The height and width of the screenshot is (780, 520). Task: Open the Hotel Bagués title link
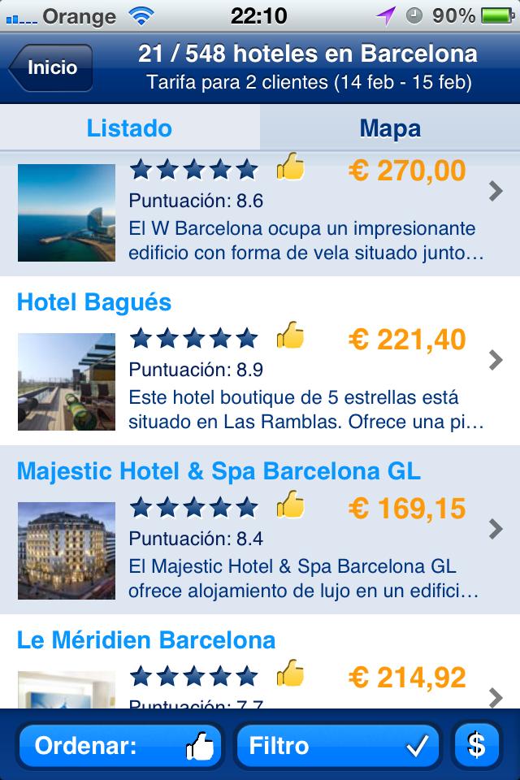(x=94, y=303)
